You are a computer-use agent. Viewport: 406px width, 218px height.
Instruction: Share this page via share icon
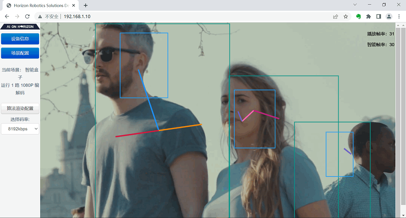coord(335,16)
